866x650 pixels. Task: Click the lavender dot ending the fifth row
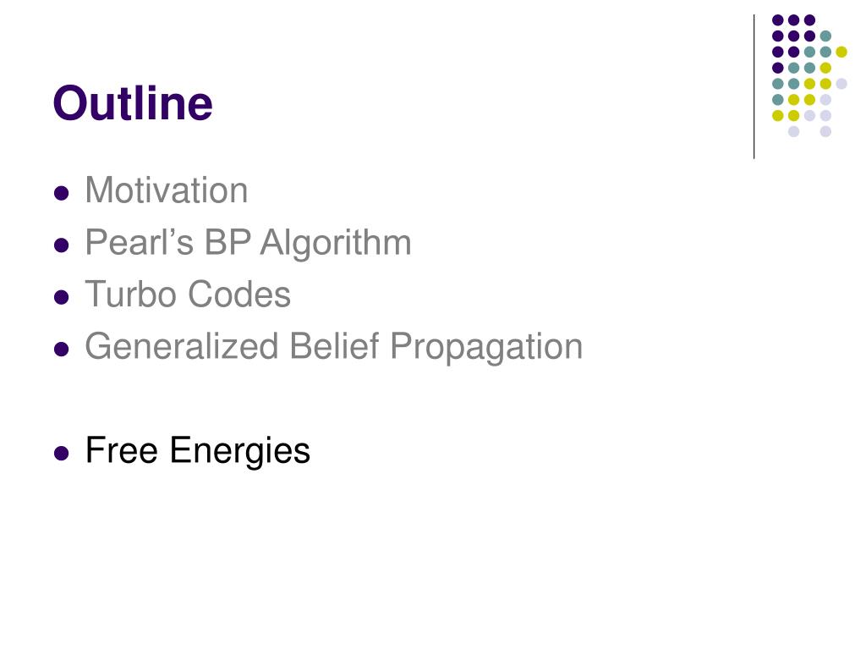pyautogui.click(x=841, y=84)
